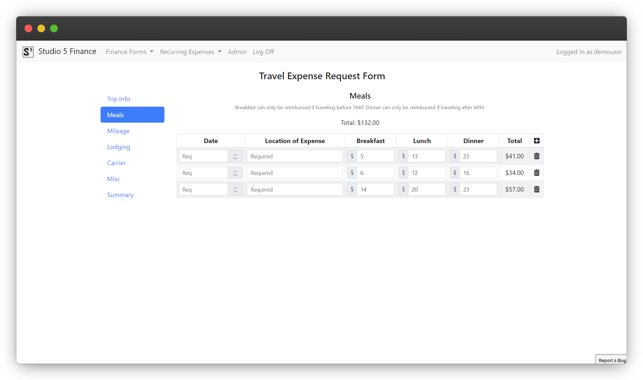This screenshot has height=380, width=643.
Task: Click the Studio 5 logo icon
Action: (x=28, y=52)
